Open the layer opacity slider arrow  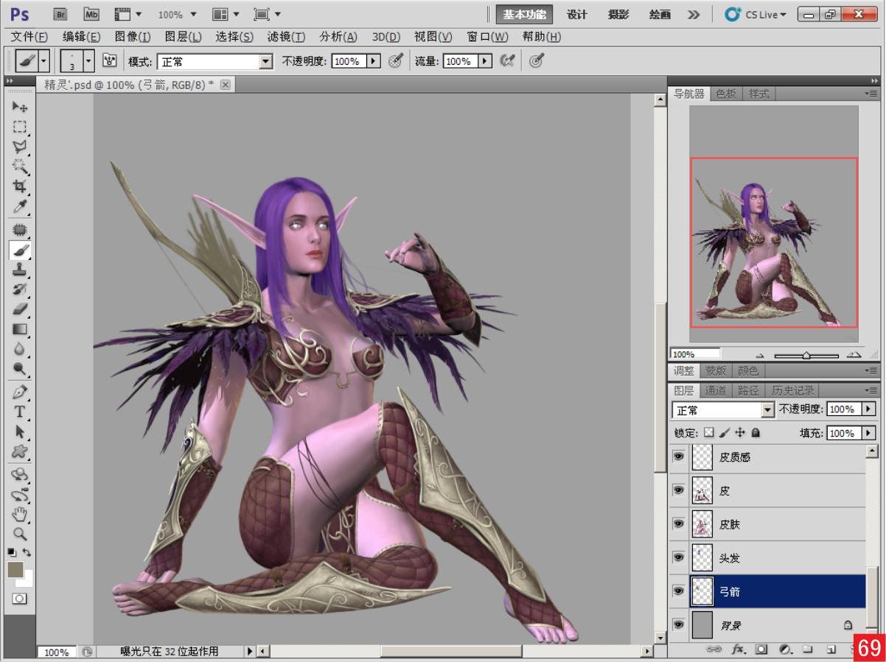(868, 409)
